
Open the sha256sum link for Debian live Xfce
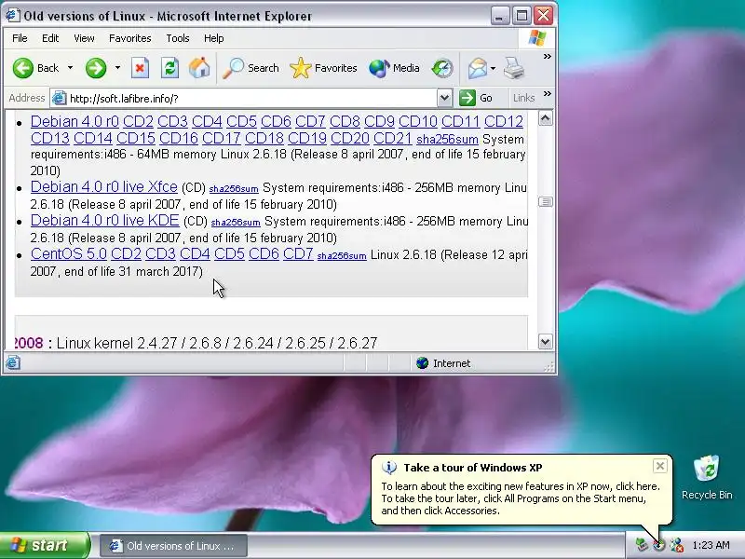(x=234, y=189)
